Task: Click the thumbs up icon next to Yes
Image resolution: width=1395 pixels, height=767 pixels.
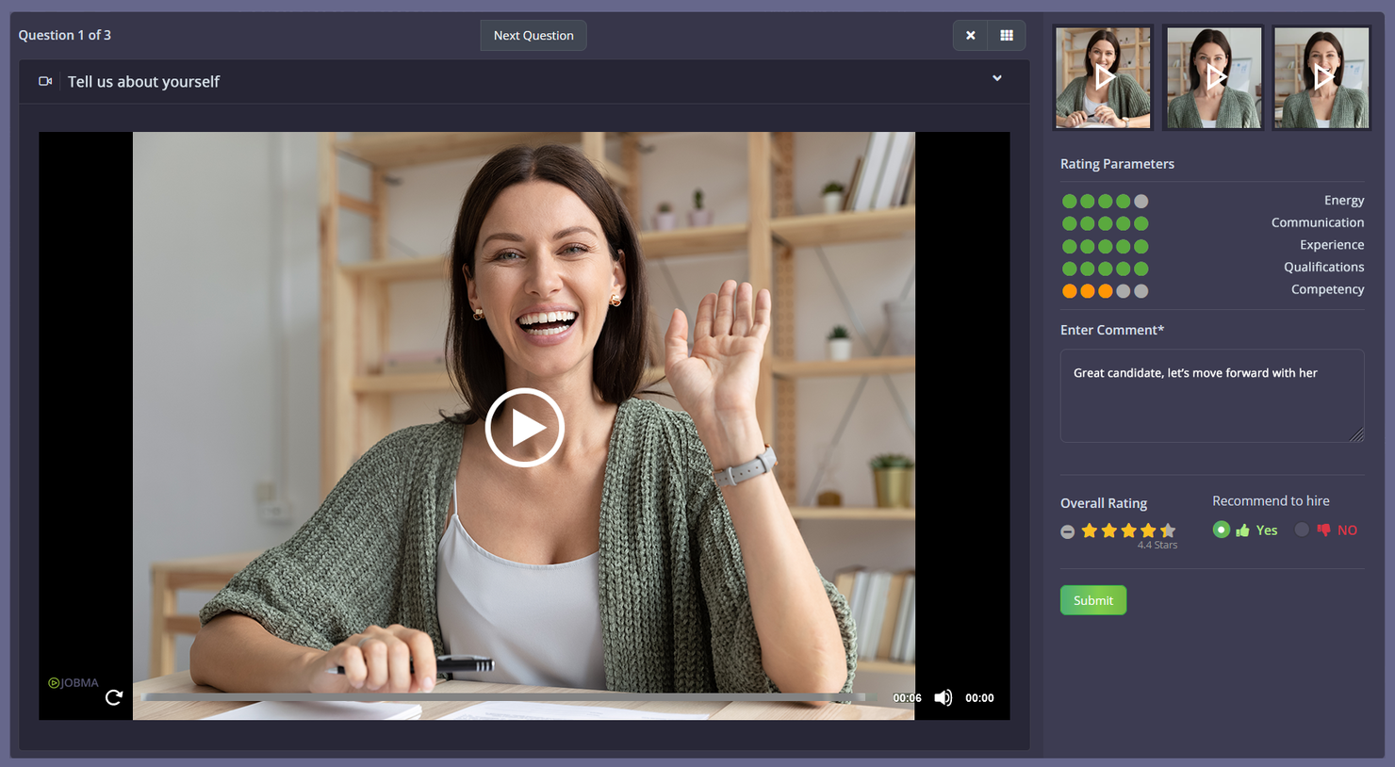Action: [1244, 530]
